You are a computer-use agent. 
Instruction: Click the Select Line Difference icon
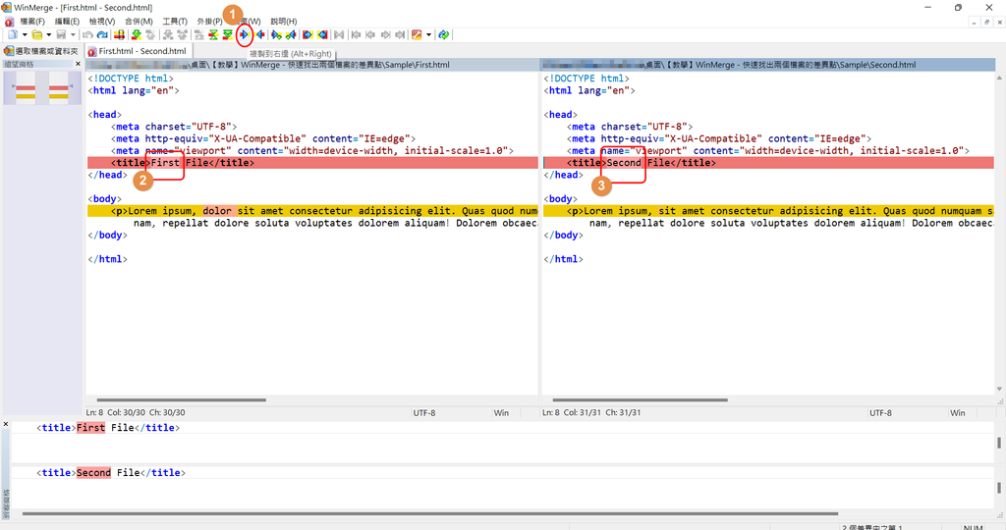point(119,35)
